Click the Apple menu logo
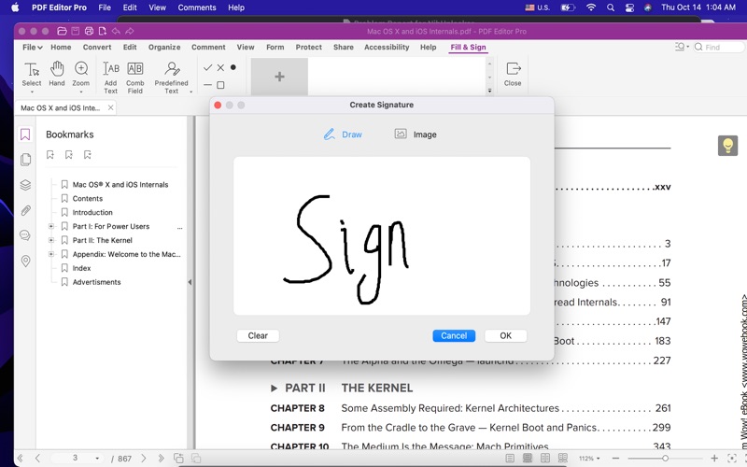Screen dimensions: 747x467 coord(15,7)
